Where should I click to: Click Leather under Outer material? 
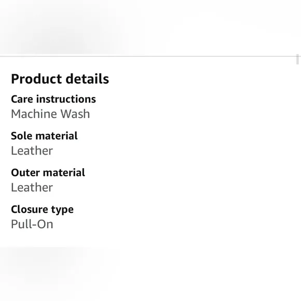tap(32, 187)
